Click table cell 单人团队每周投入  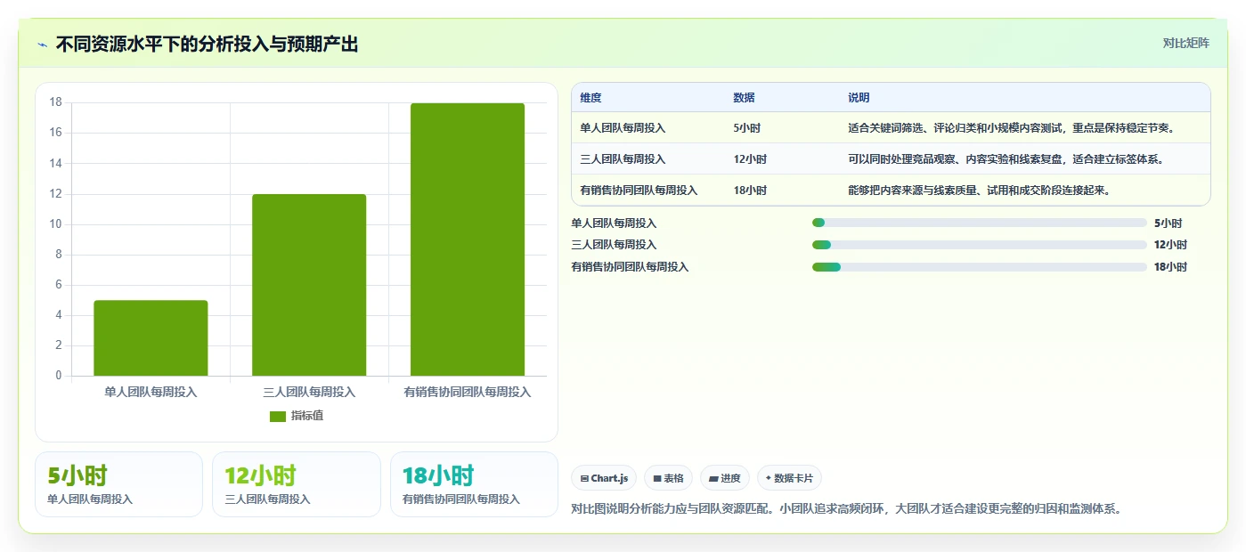(623, 128)
